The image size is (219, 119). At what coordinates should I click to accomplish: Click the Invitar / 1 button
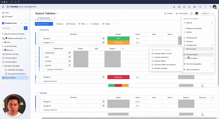[x=206, y=13]
